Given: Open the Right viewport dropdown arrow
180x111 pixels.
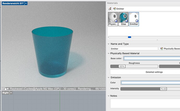Looking at the screenshot, I should point(11,93).
